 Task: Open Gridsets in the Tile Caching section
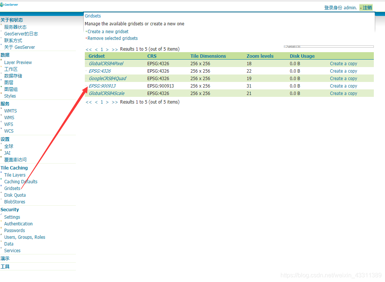[12, 188]
